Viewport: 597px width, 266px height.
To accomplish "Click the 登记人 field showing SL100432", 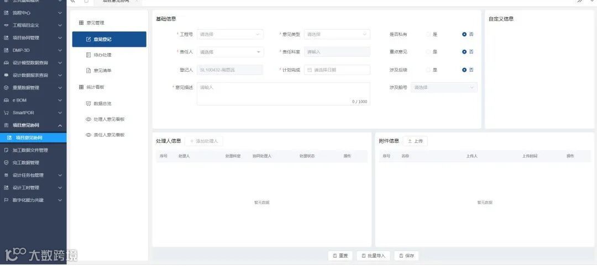I will point(230,70).
